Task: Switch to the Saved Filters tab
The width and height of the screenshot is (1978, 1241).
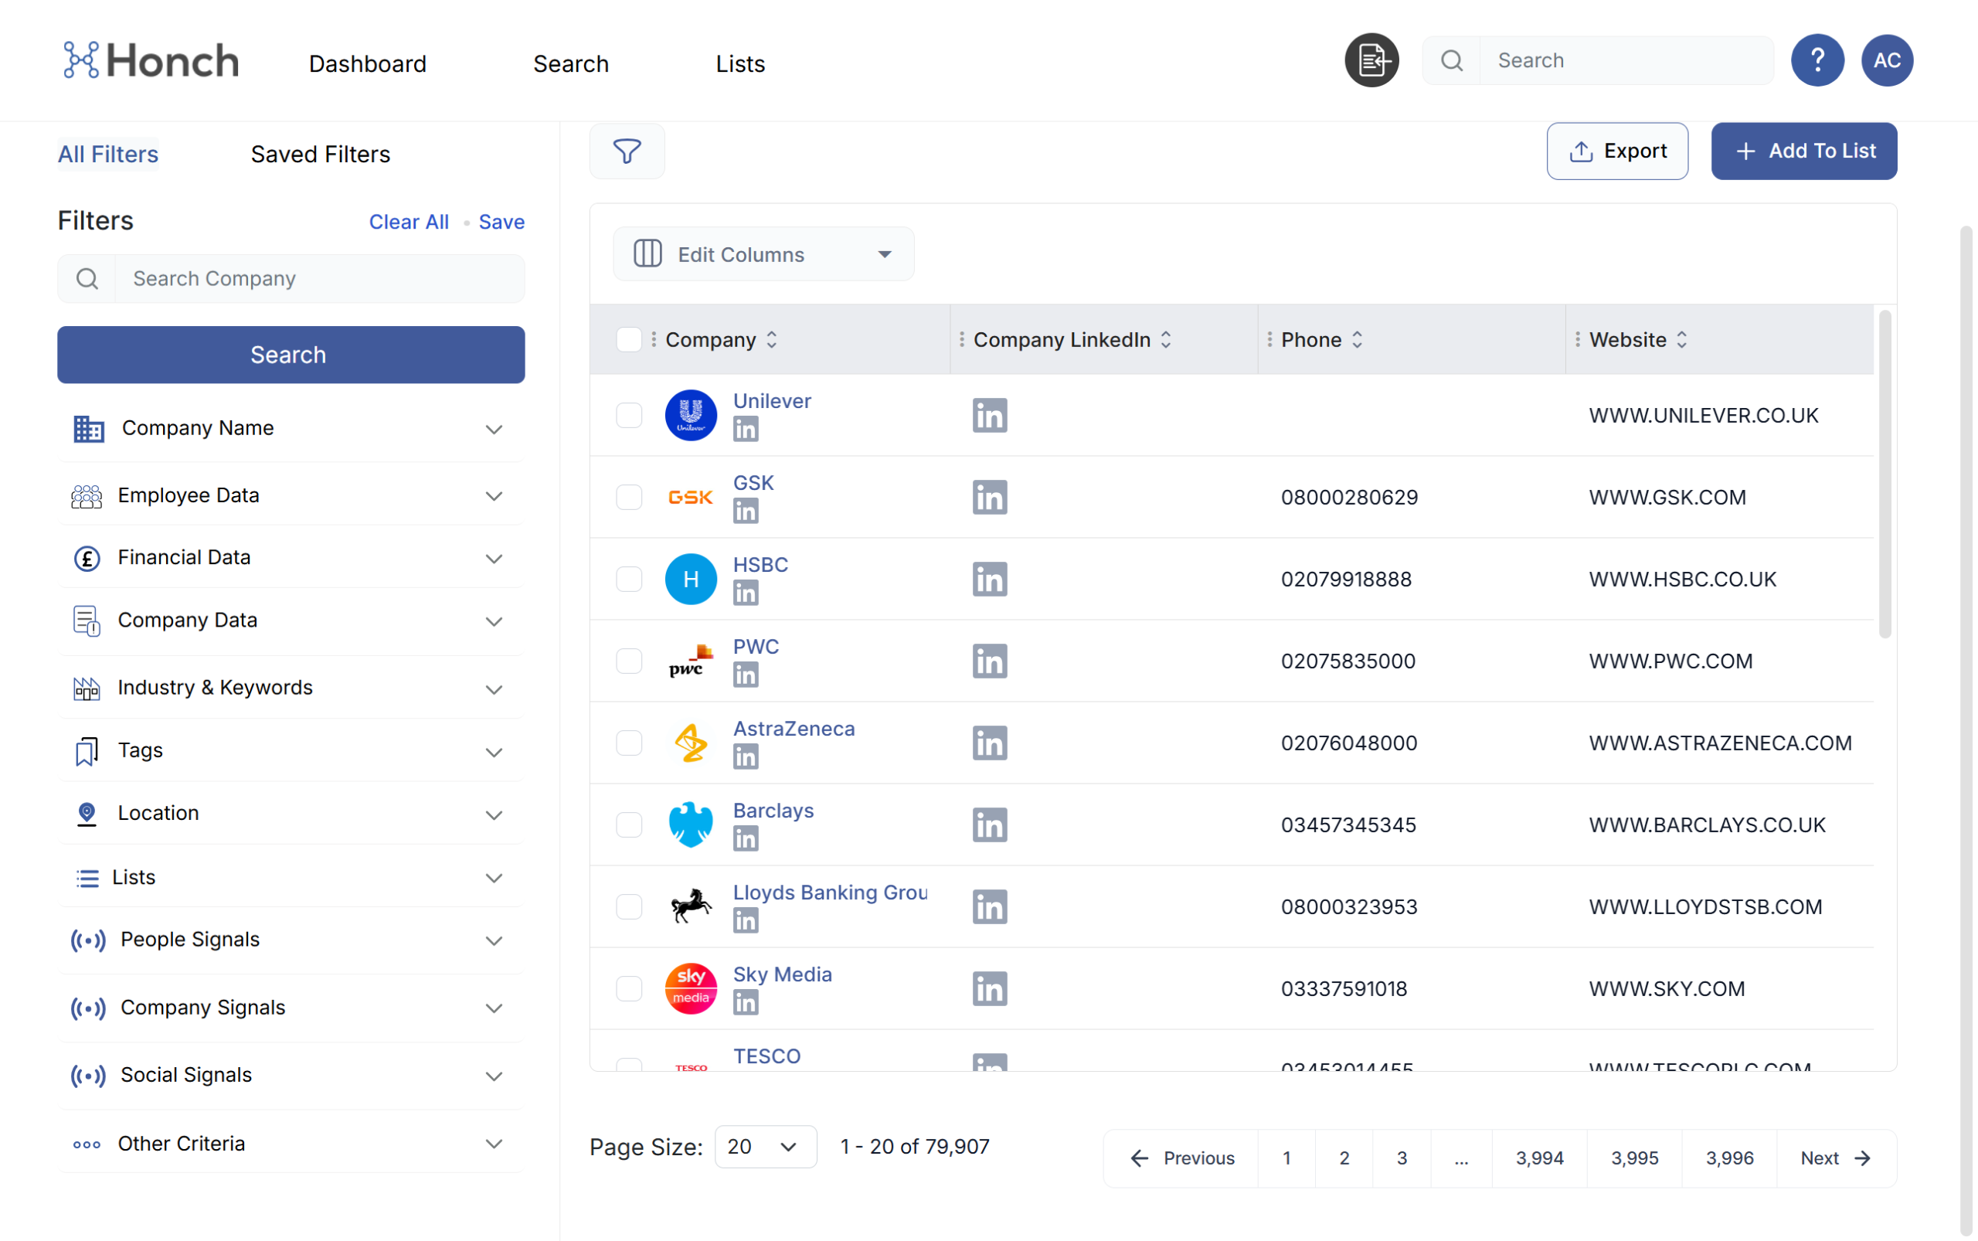Action: [320, 155]
